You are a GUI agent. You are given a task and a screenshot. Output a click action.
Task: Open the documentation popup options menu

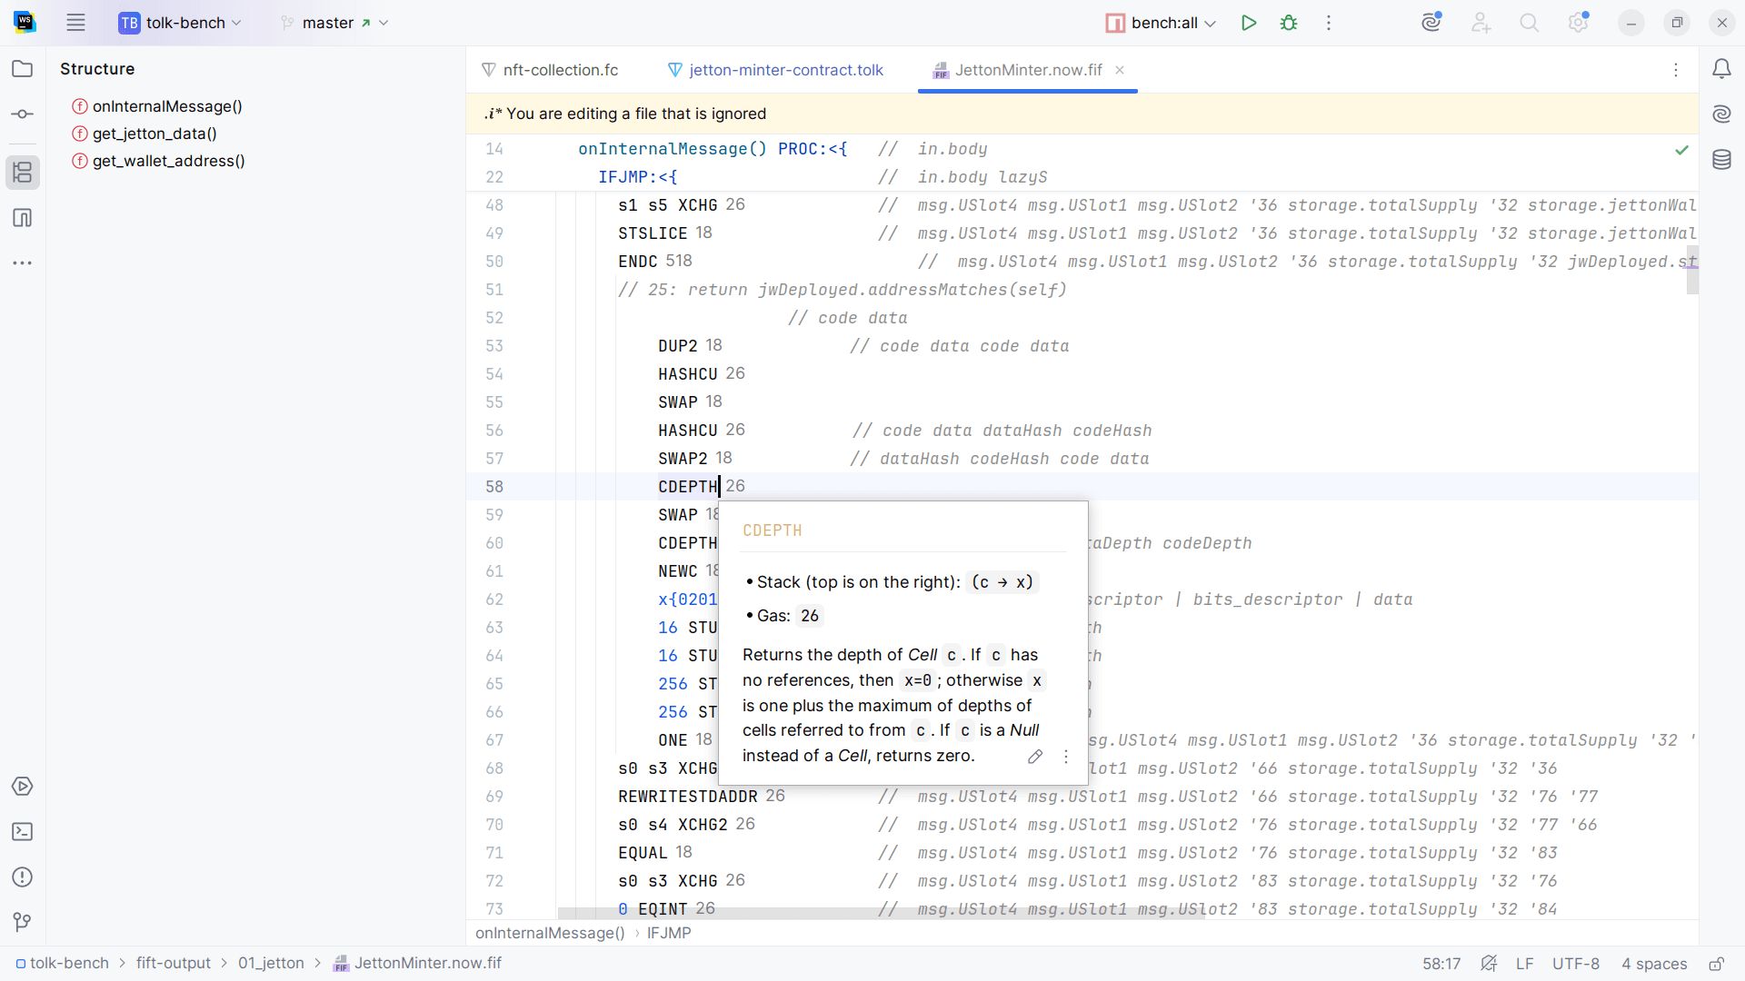(1066, 757)
